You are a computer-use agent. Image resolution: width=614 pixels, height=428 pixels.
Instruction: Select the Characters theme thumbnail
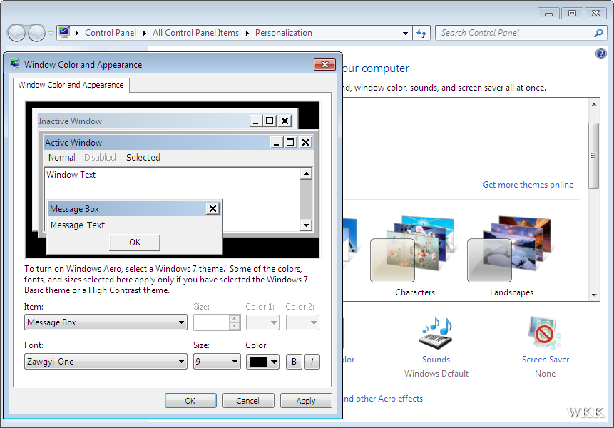coord(414,249)
